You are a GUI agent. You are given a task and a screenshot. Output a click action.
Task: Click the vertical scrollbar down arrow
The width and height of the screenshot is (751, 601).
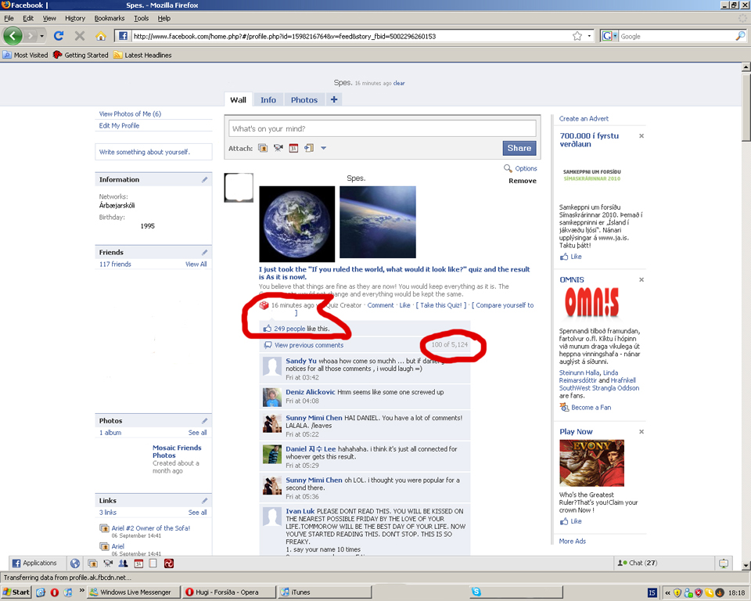[746, 566]
